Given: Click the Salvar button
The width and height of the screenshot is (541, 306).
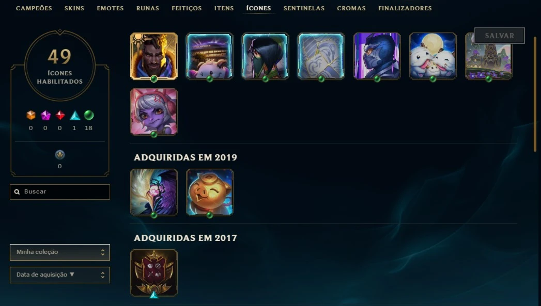Looking at the screenshot, I should [500, 36].
